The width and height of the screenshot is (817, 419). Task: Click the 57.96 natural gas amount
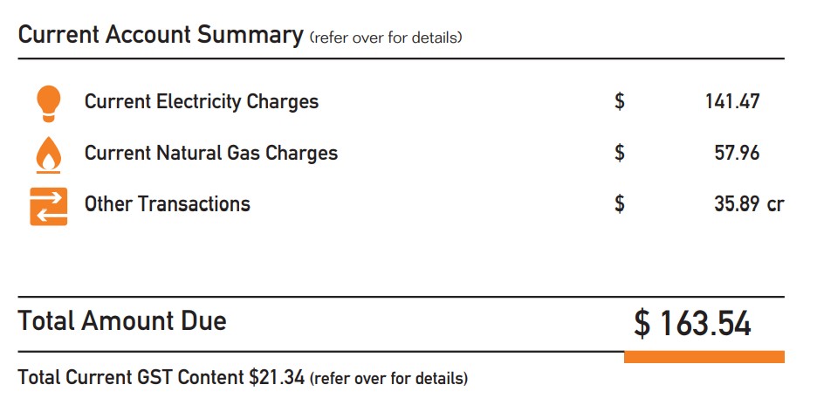click(737, 153)
